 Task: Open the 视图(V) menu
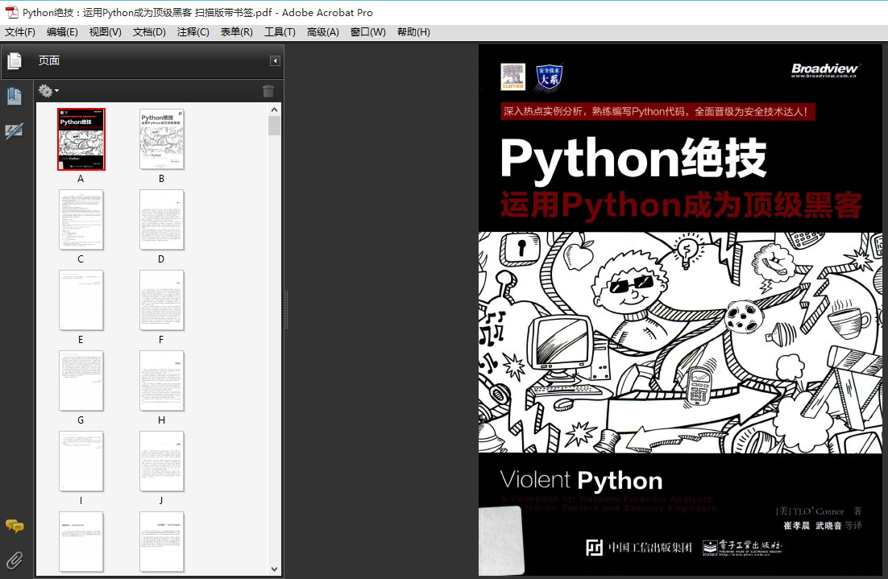pos(106,32)
